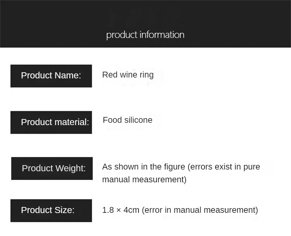Select the 'Product Weight:' black label box
The width and height of the screenshot is (291, 236).
[52, 168]
